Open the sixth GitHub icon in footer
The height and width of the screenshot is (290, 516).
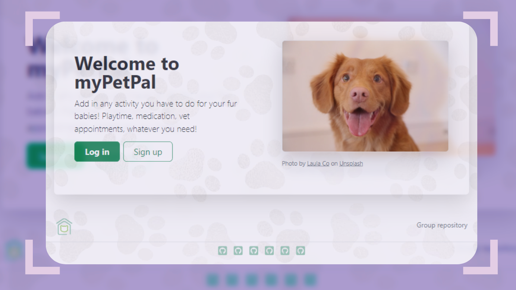[x=301, y=250]
